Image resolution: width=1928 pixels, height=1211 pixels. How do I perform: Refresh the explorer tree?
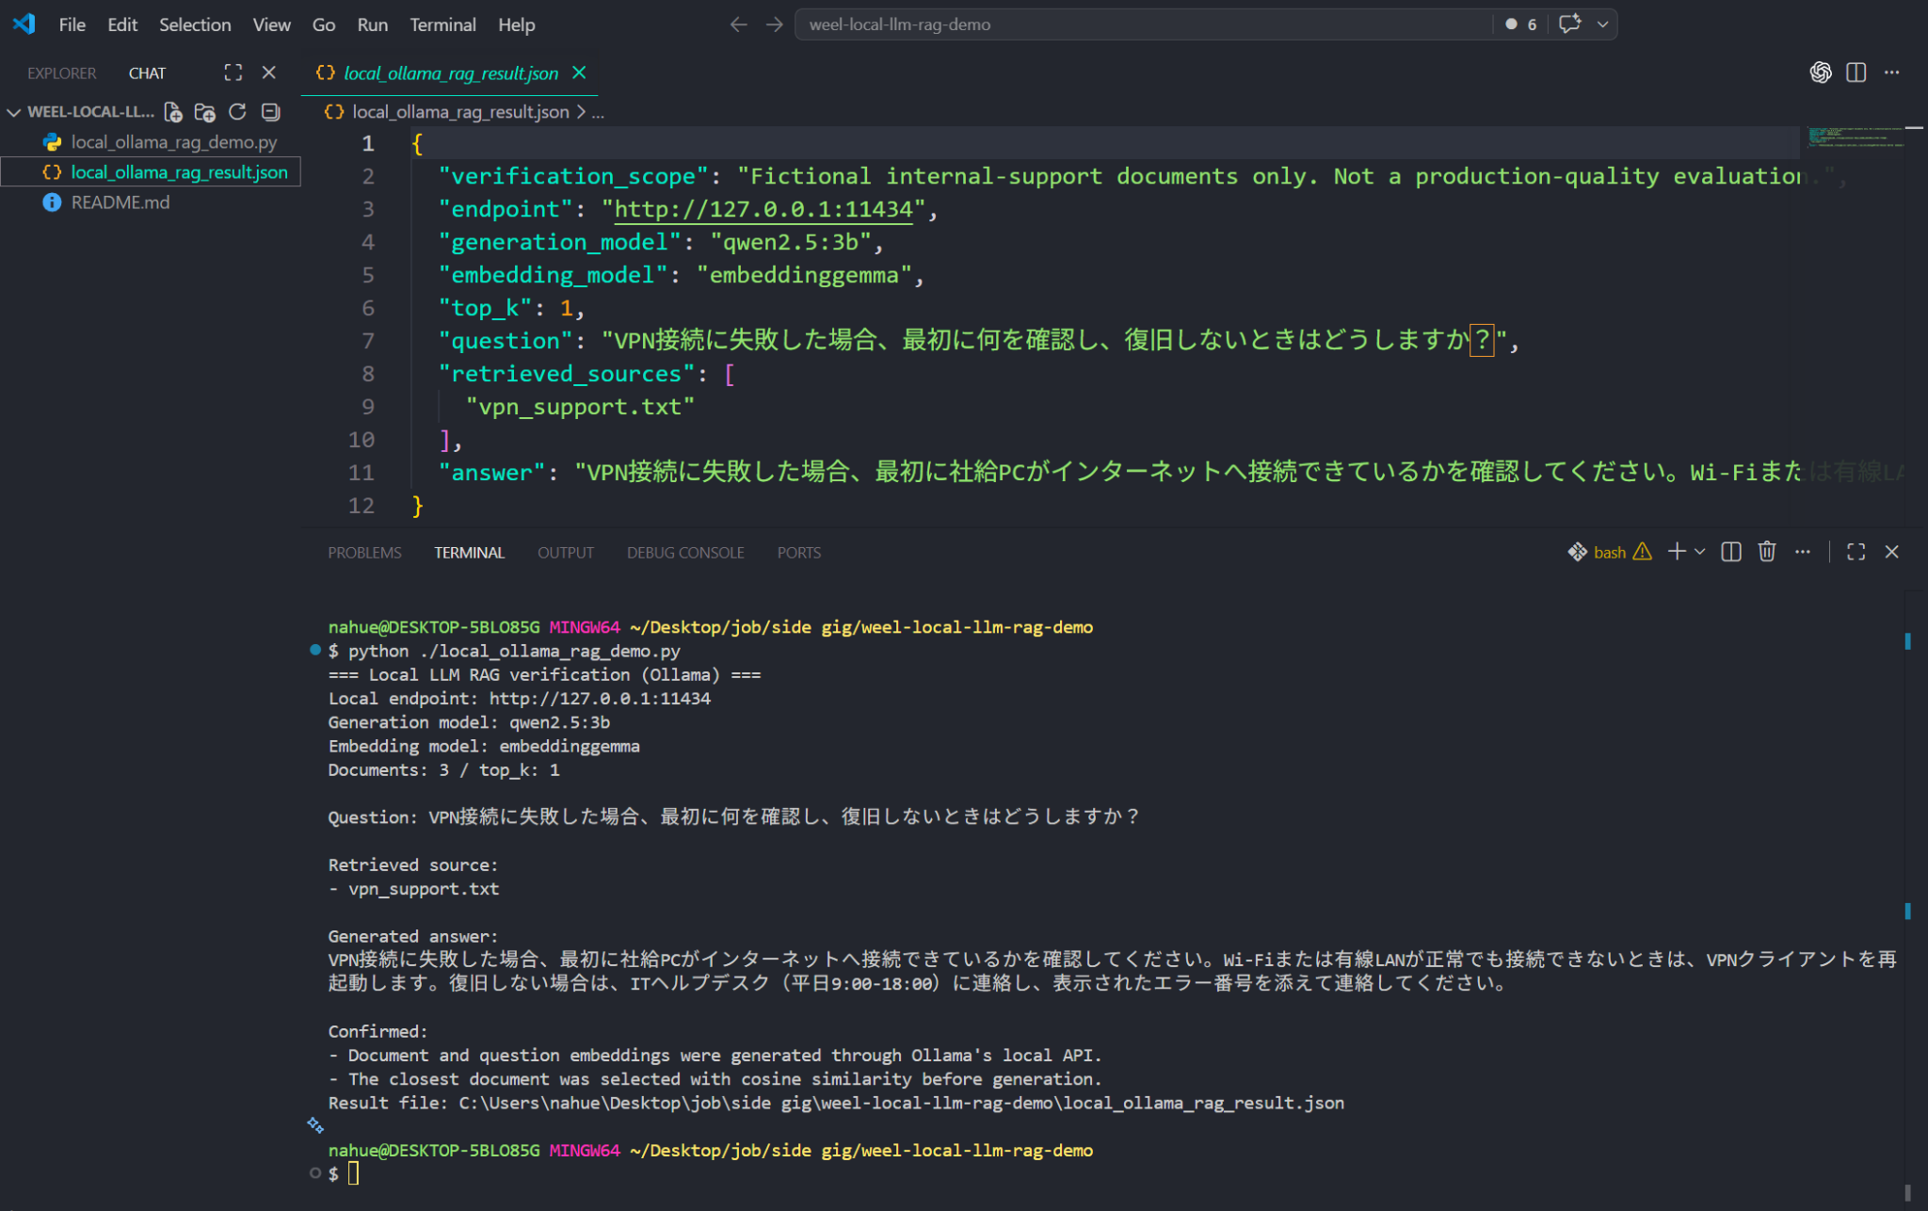(237, 112)
